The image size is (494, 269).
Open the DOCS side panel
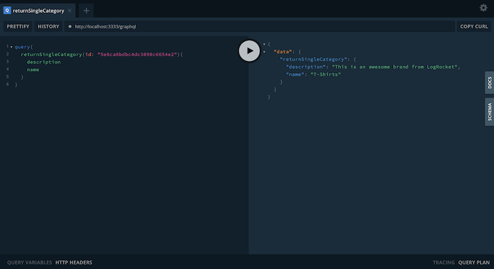tap(489, 83)
